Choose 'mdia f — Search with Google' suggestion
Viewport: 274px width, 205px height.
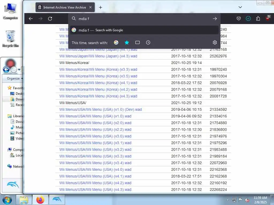[144, 30]
